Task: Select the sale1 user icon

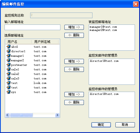Action: (9, 69)
